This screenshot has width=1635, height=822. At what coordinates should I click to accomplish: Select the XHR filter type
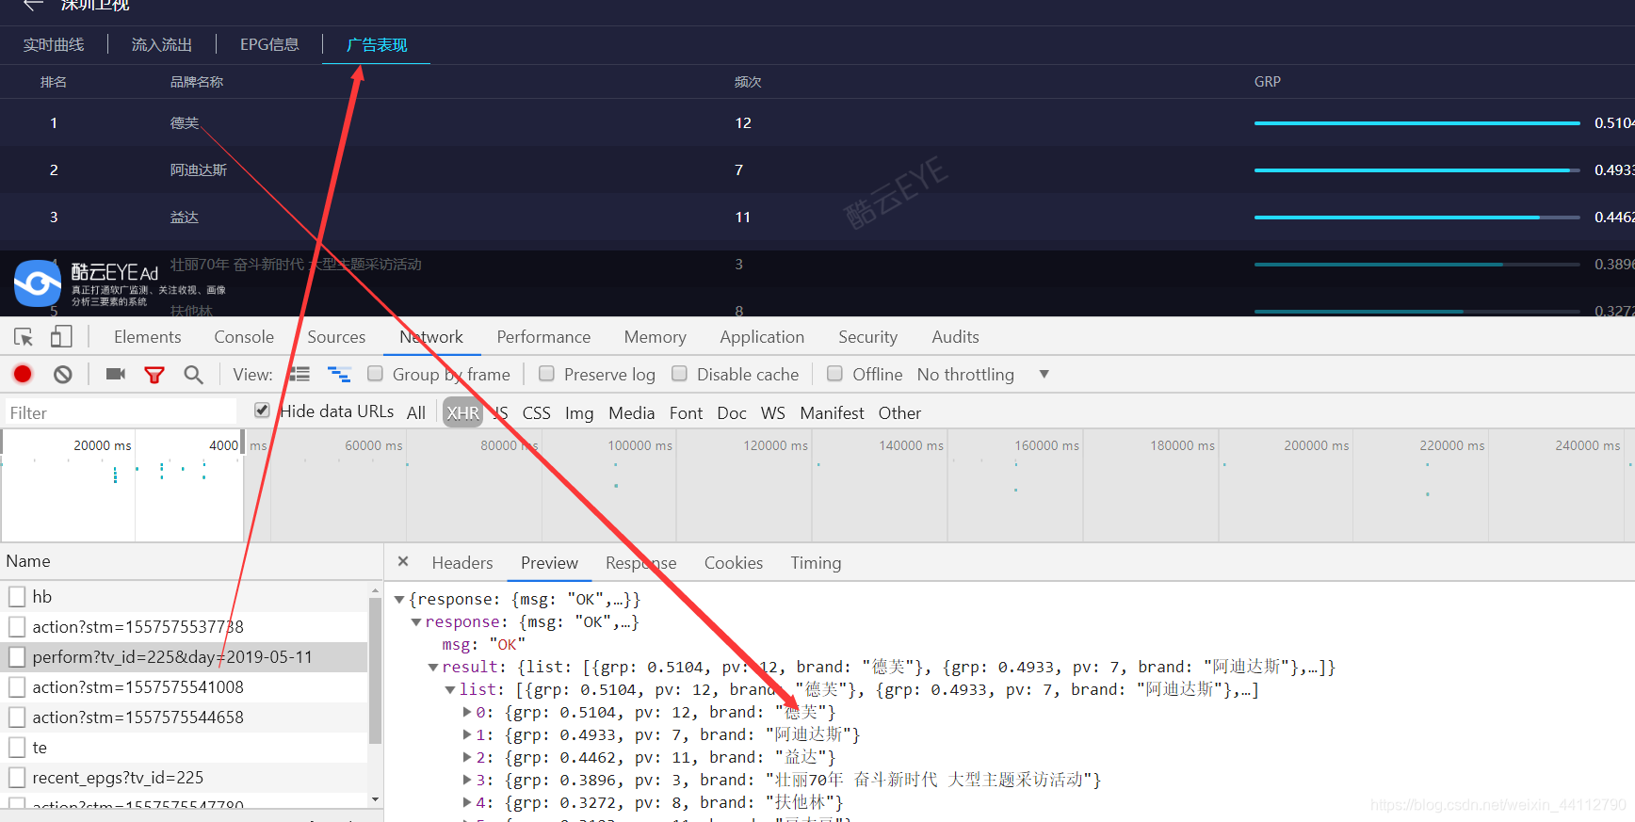(x=462, y=412)
